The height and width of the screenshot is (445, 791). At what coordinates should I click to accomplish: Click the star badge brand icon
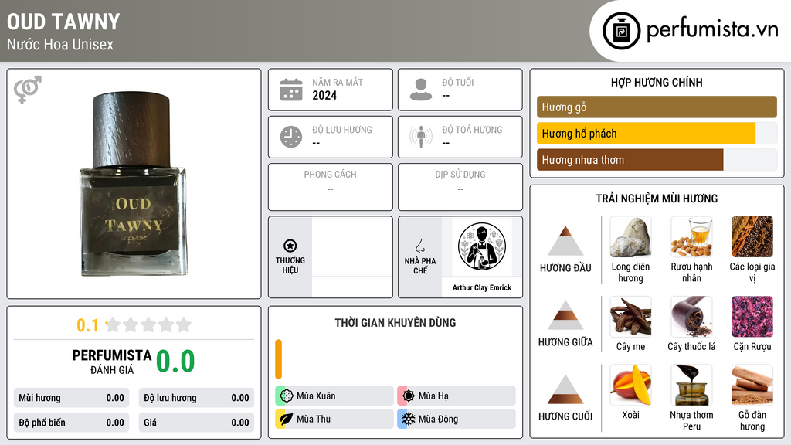290,246
